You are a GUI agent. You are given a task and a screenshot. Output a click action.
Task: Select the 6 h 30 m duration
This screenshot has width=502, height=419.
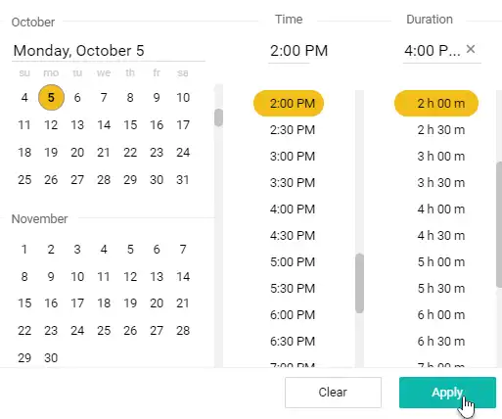pos(440,341)
